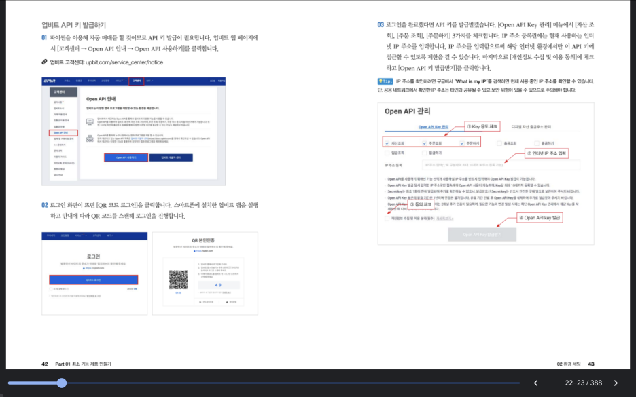636x397 pixels.
Task: Click the lock icon beside https://upbit.com in the login figure
Action: pyautogui.click(x=84, y=268)
